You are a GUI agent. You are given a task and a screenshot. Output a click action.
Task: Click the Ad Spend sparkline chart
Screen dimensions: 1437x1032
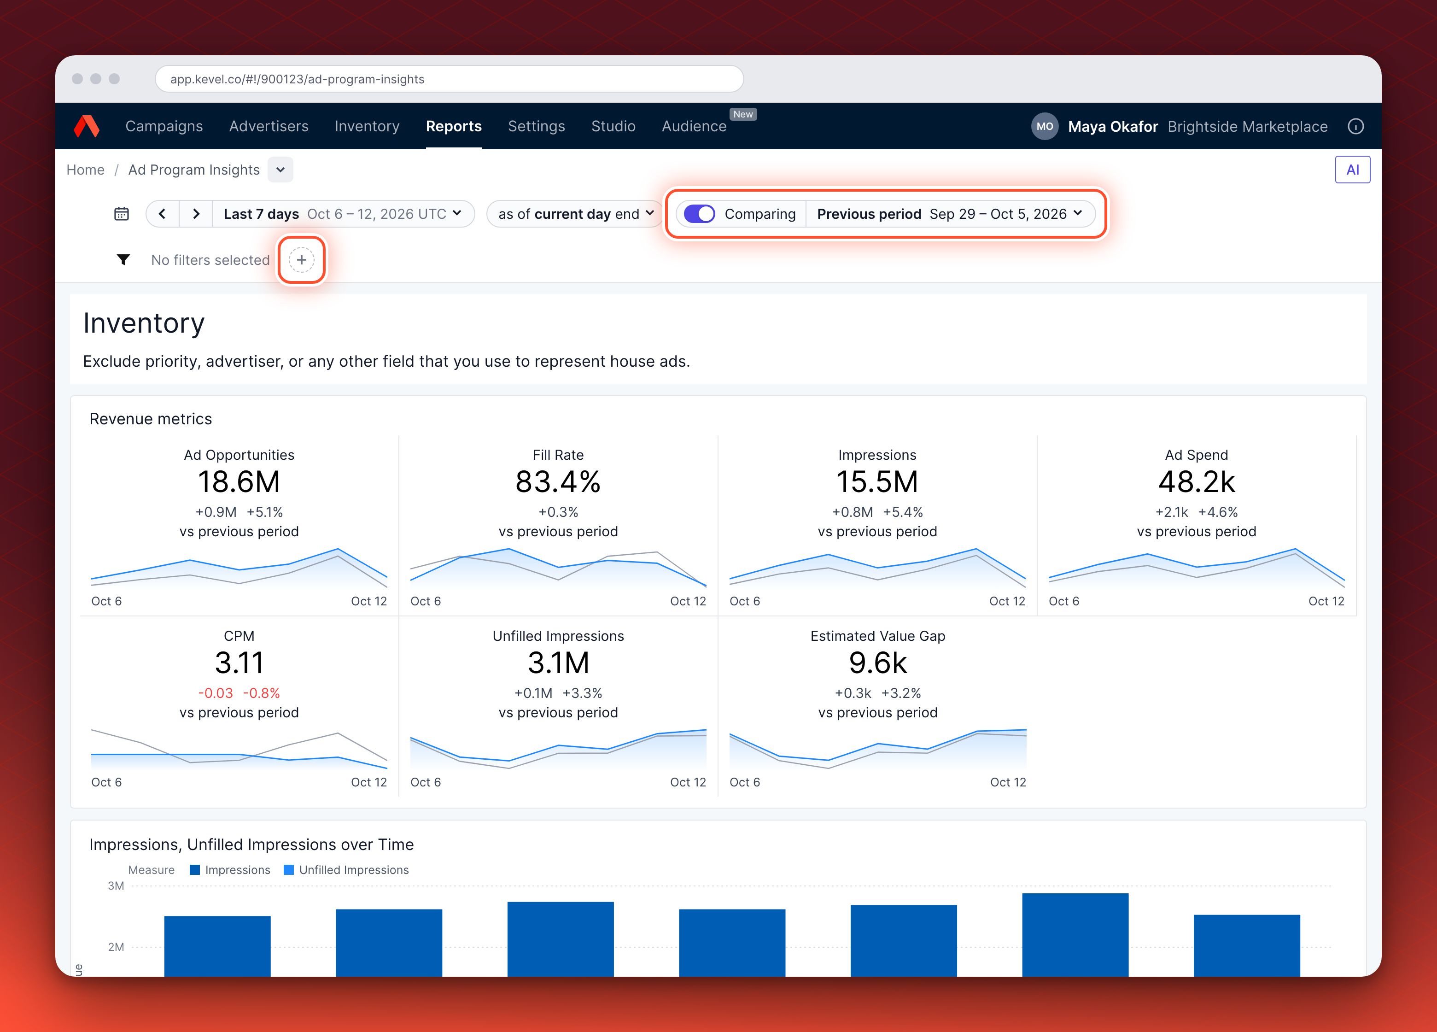tap(1196, 567)
